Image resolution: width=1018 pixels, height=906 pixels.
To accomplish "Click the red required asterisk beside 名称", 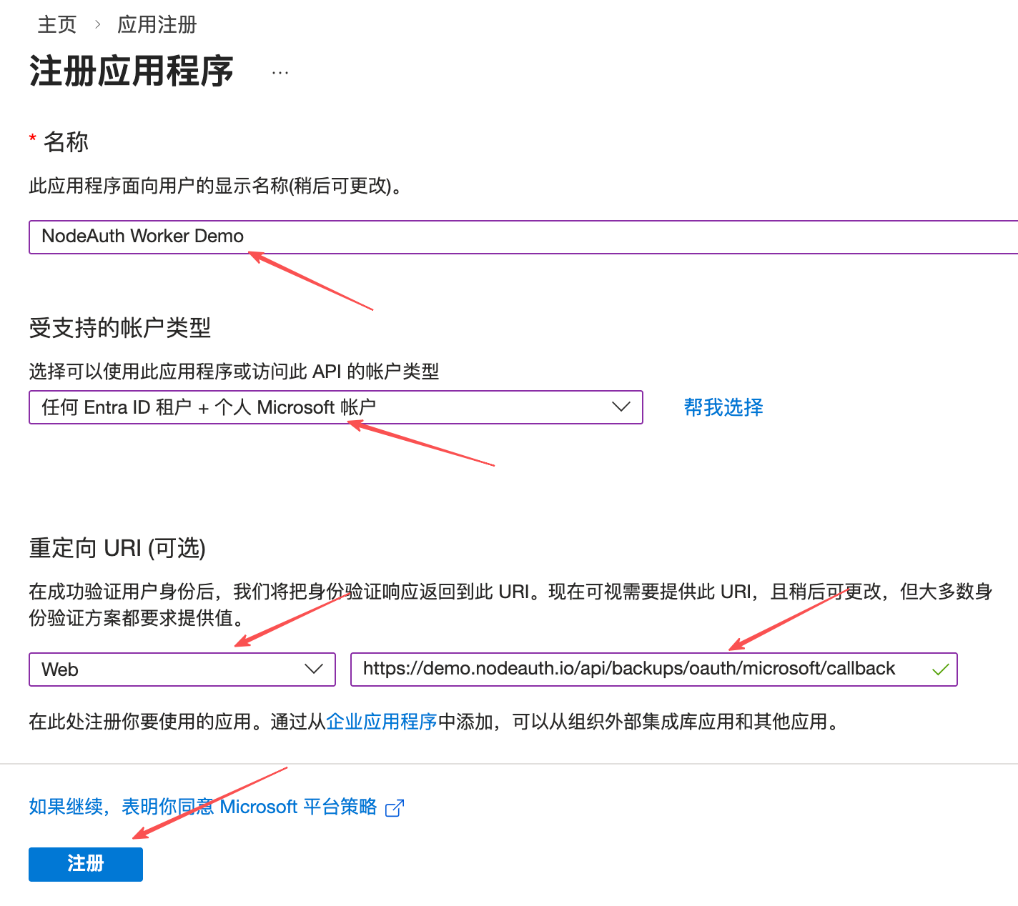I will coord(33,139).
